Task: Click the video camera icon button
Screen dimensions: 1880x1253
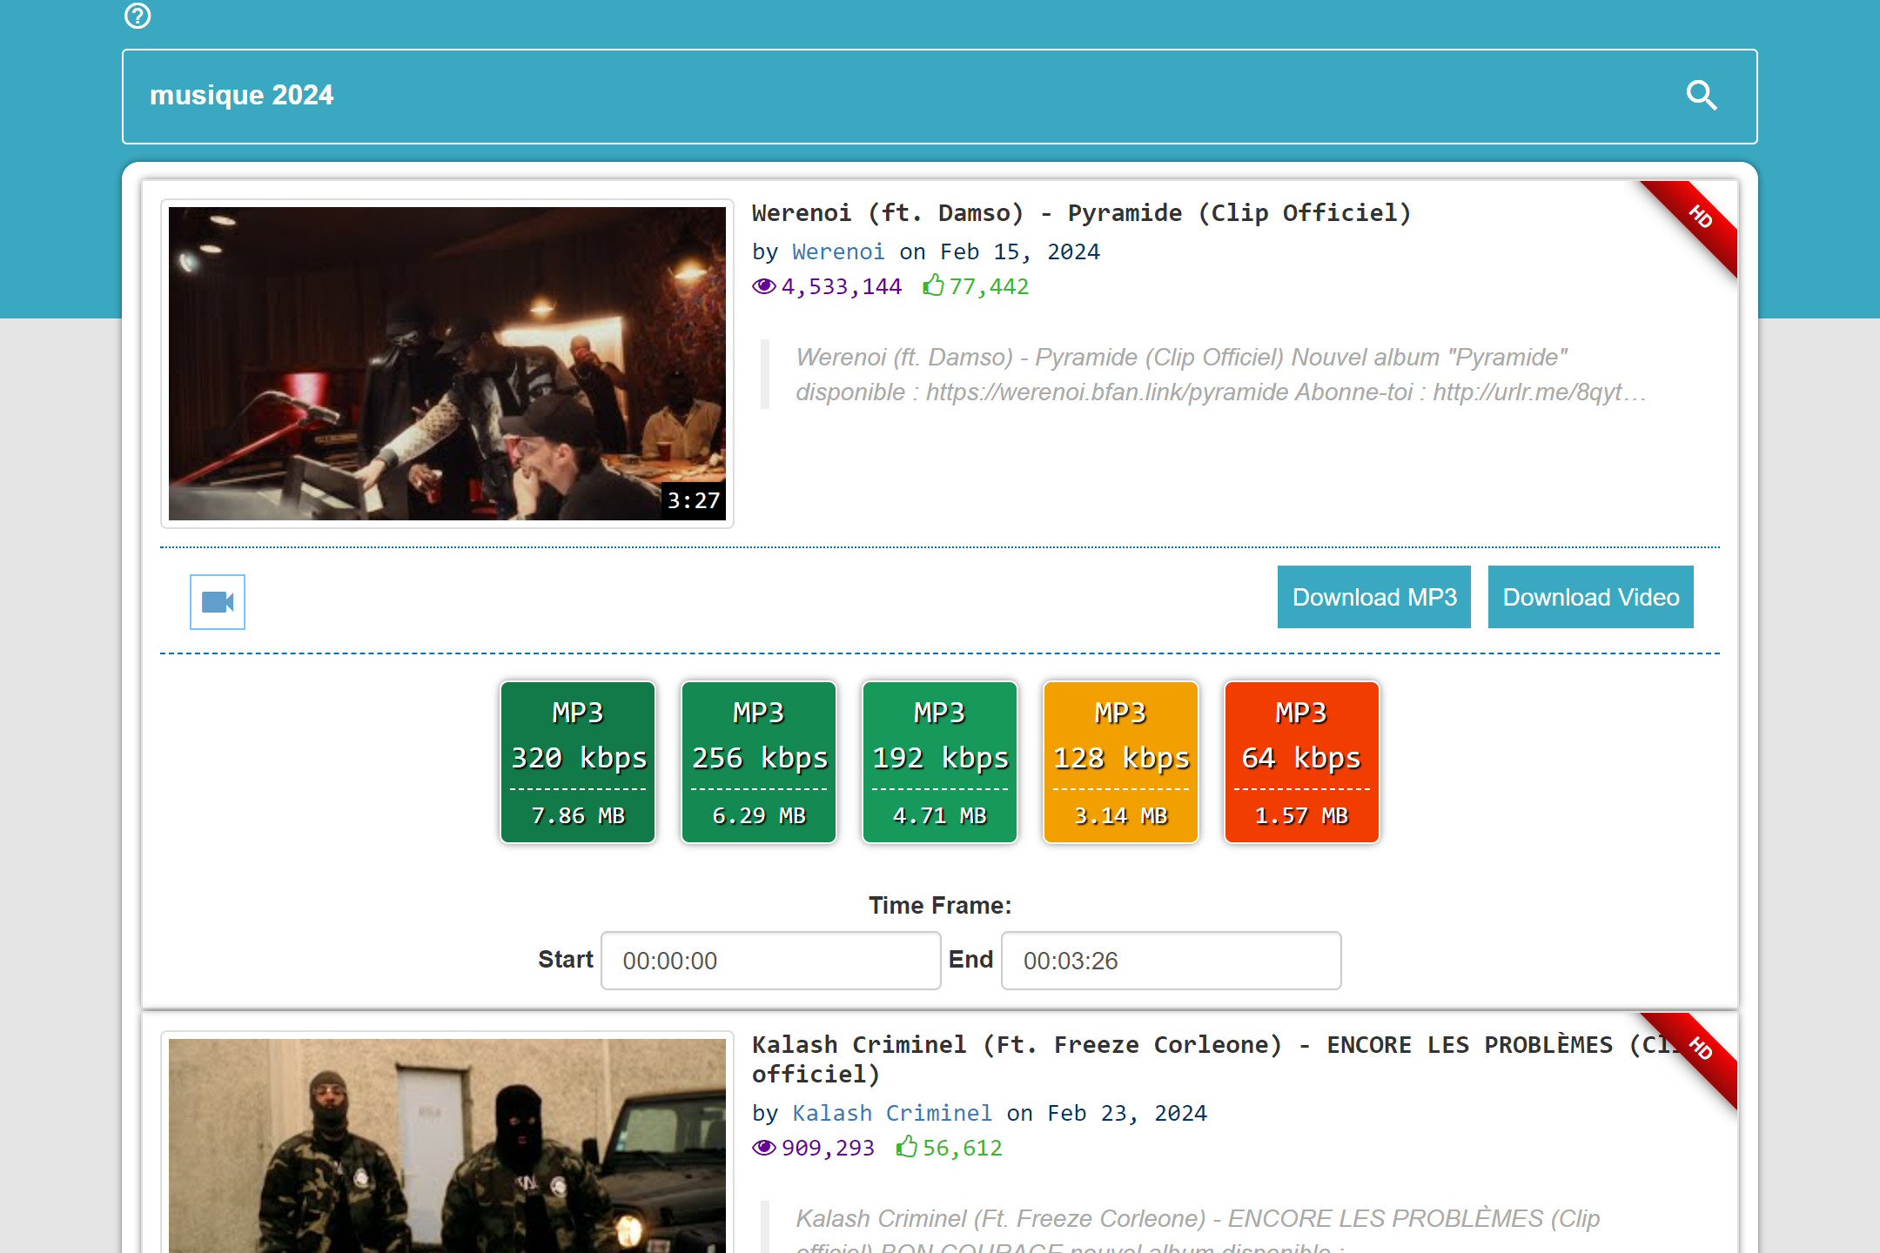Action: click(216, 601)
